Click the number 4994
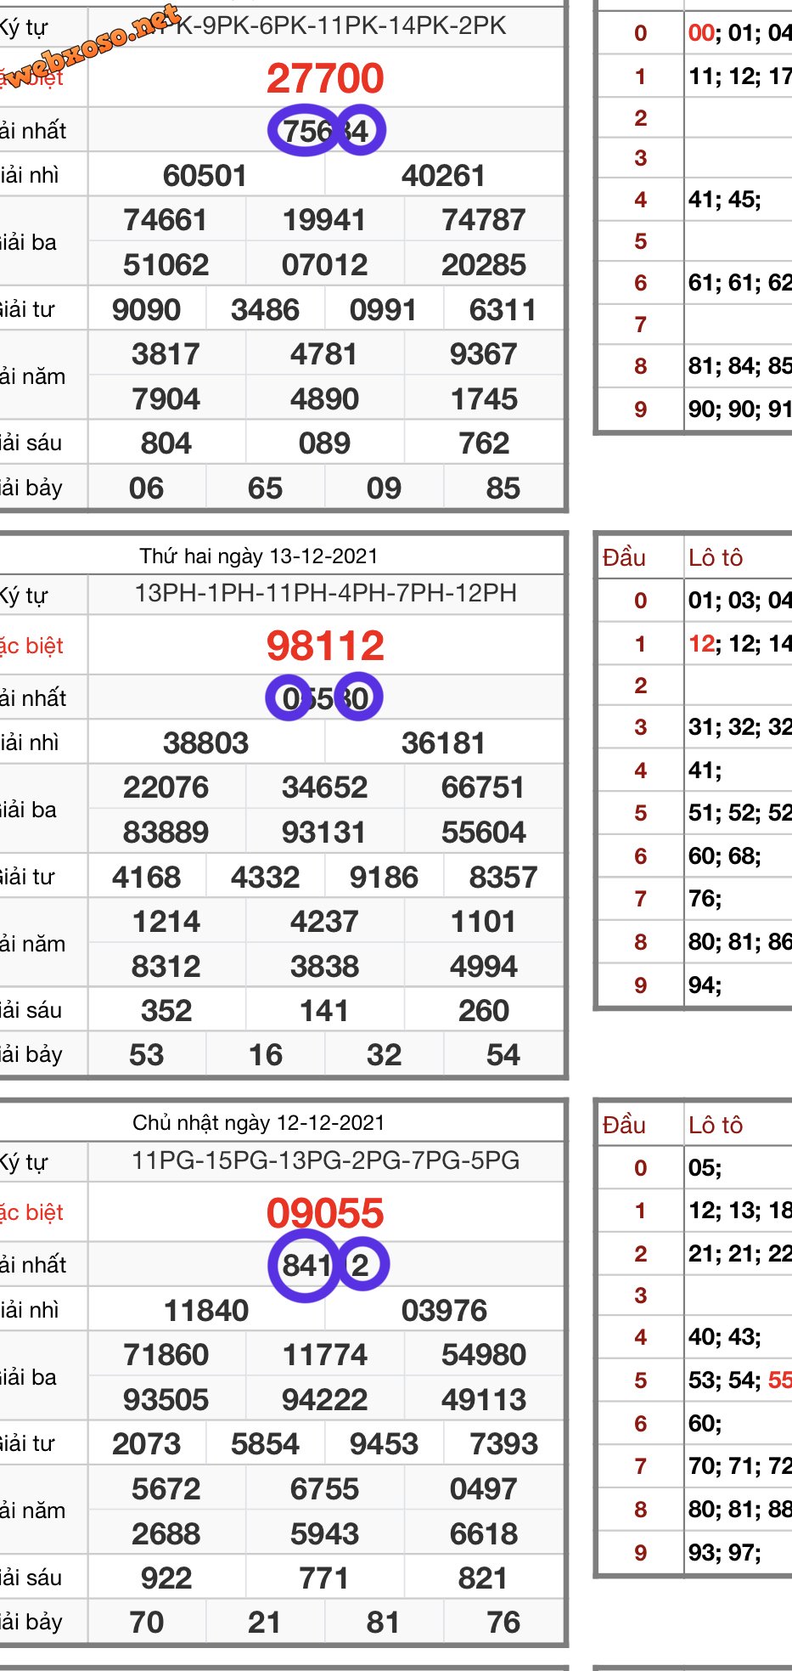Screen dimensions: 792x1671 [484, 967]
